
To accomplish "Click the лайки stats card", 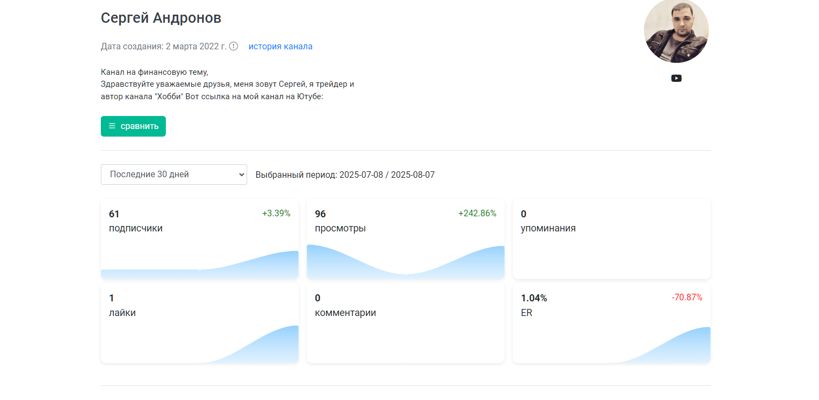I will click(x=199, y=323).
